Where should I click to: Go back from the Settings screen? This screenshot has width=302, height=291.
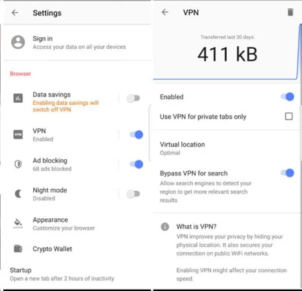(x=15, y=13)
